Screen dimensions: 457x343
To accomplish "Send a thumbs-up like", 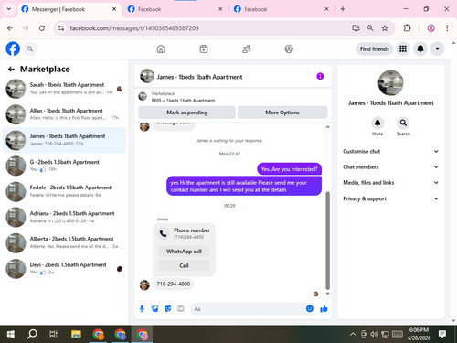I will (324, 309).
